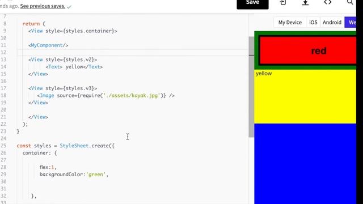The height and width of the screenshot is (204, 363).
Task: Click the saved checkmark beside previous saves
Action: (69, 7)
